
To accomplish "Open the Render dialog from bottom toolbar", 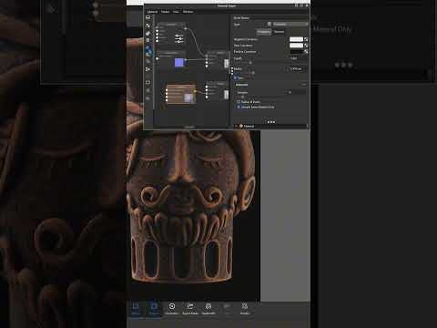I will (x=245, y=309).
